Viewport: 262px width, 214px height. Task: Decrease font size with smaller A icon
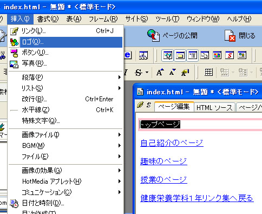click(x=173, y=73)
